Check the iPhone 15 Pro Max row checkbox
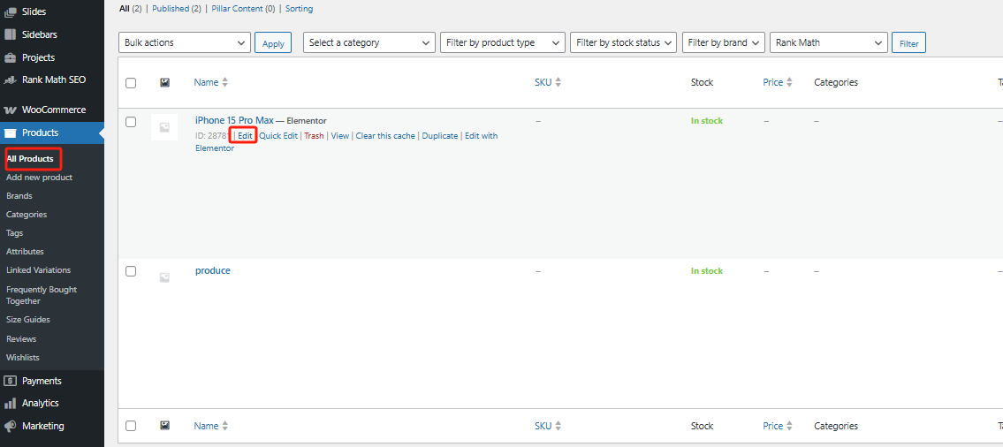The image size is (1003, 447). [x=131, y=122]
